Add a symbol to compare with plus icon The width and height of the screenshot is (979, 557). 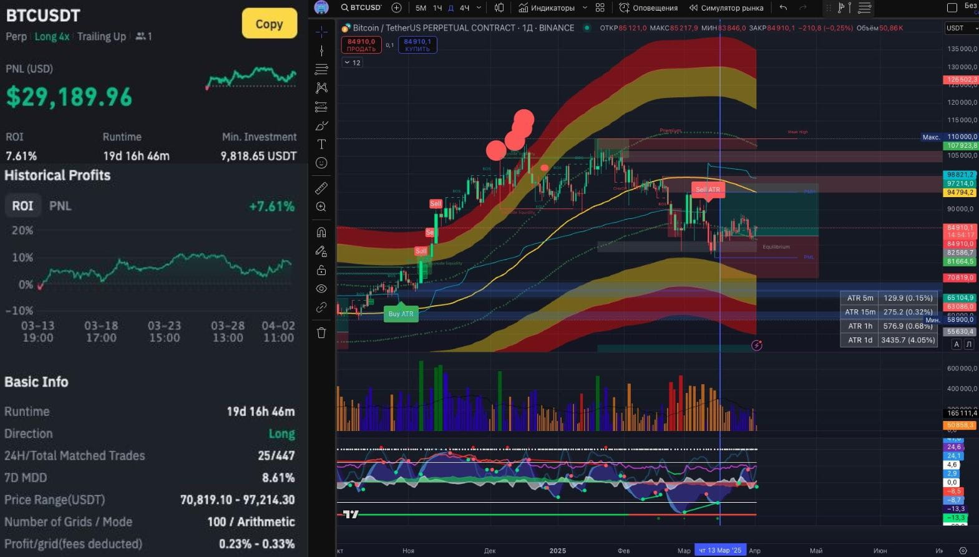(396, 7)
